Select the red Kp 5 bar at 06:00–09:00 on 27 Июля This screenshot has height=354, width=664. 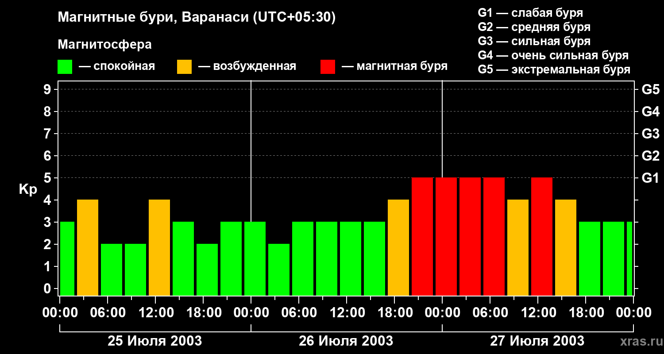coord(494,237)
